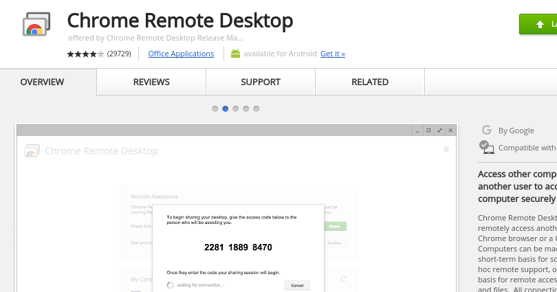Click the help question icon in preview
Viewport: 557px width, 292px height.
(x=446, y=149)
